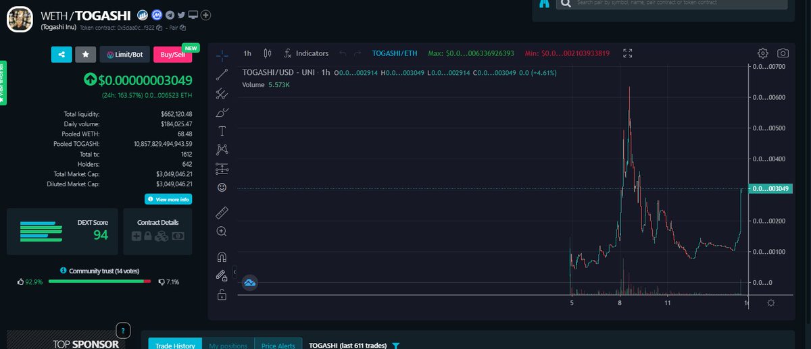Vote thumbs down for community trust
The height and width of the screenshot is (349, 811).
[161, 281]
